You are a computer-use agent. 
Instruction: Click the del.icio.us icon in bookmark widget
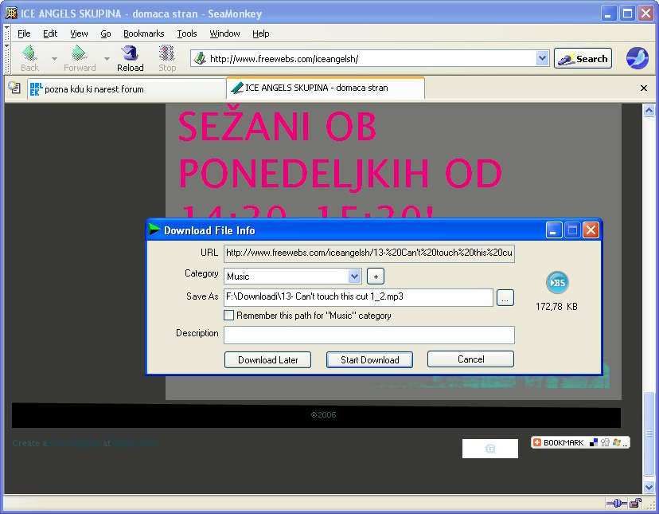pyautogui.click(x=594, y=442)
